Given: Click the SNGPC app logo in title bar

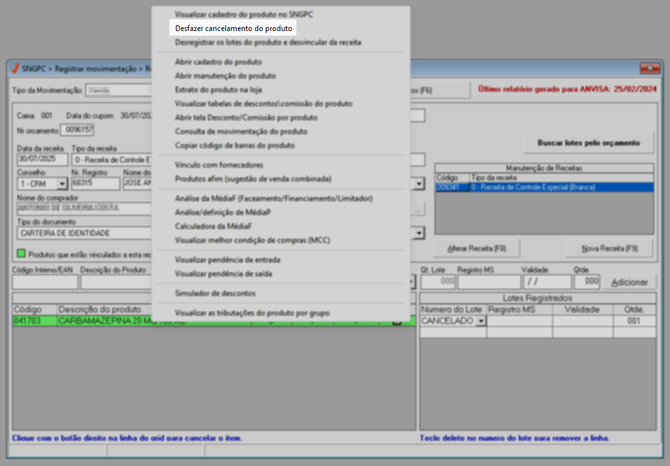Looking at the screenshot, I should (15, 68).
